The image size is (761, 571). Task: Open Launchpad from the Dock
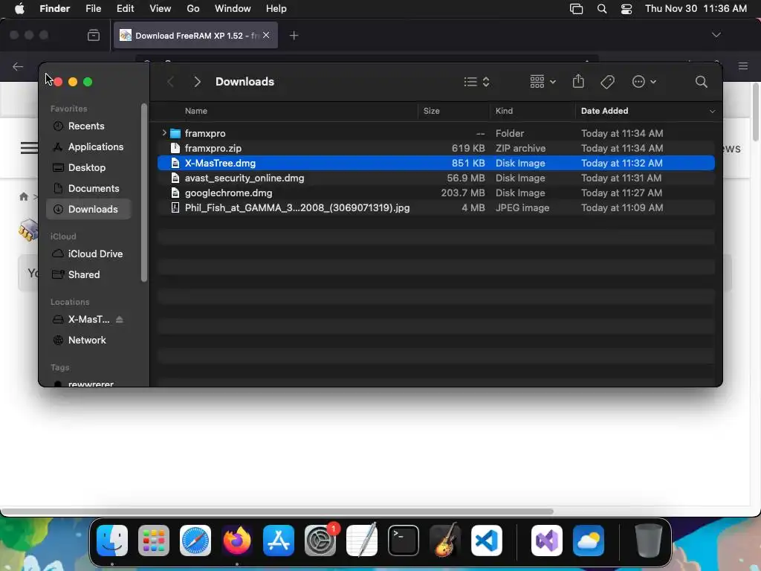pyautogui.click(x=154, y=541)
